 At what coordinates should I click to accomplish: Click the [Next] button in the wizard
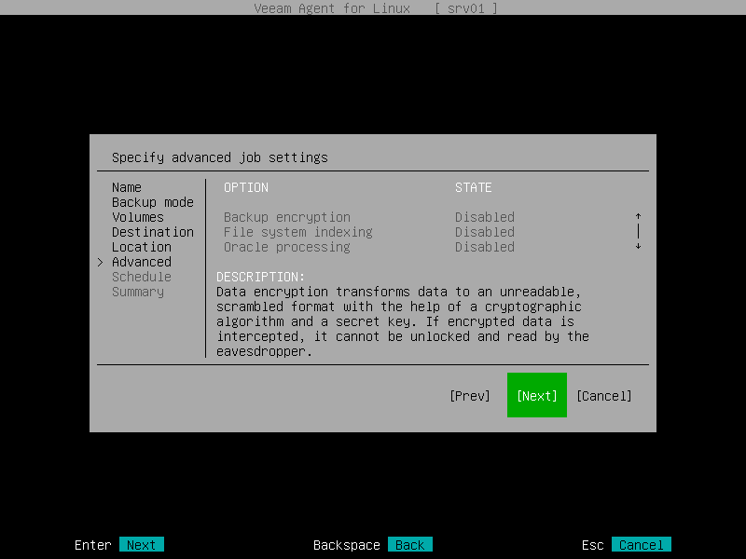pyautogui.click(x=537, y=395)
